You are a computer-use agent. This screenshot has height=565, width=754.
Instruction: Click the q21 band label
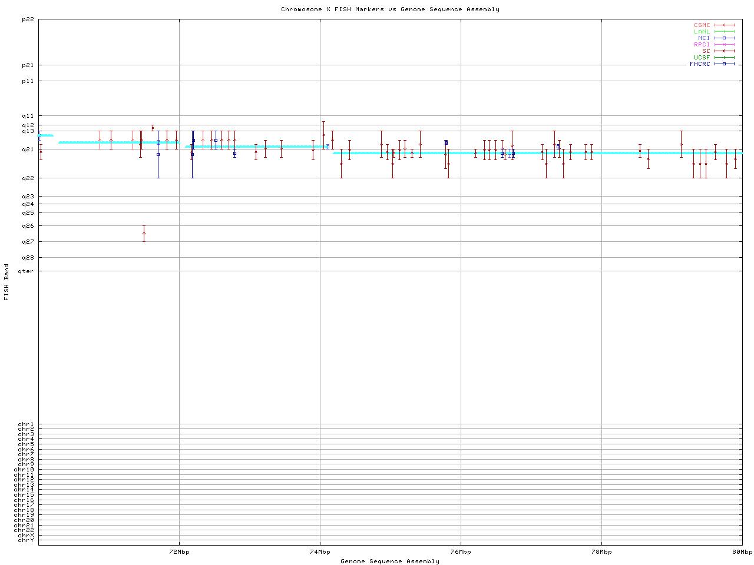coord(28,149)
